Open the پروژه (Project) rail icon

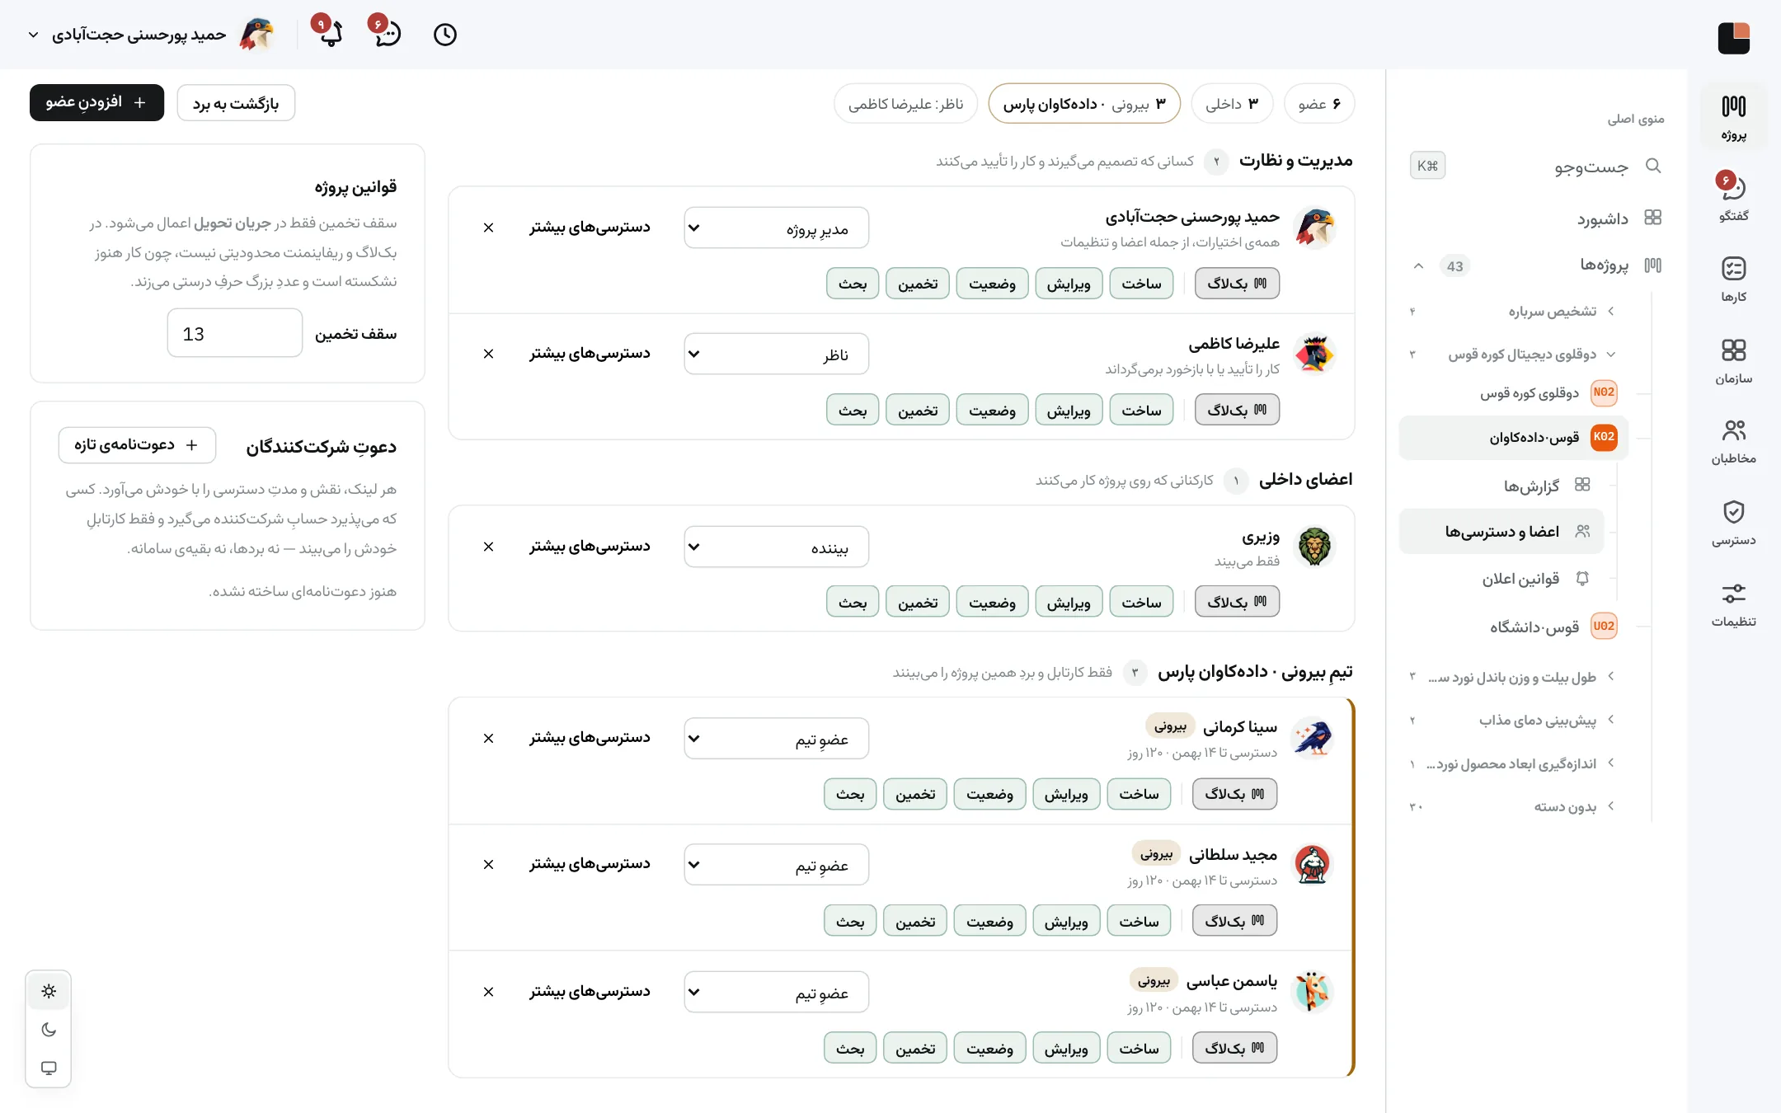(x=1733, y=117)
